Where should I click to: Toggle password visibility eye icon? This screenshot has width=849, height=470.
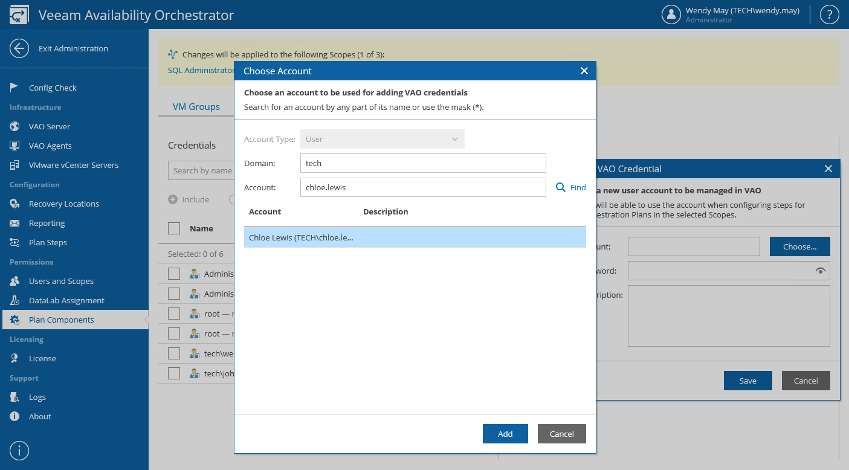(x=820, y=271)
